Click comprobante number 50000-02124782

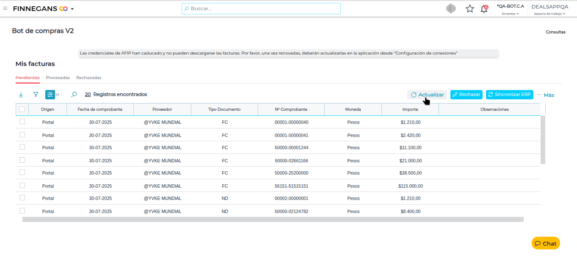pos(291,211)
